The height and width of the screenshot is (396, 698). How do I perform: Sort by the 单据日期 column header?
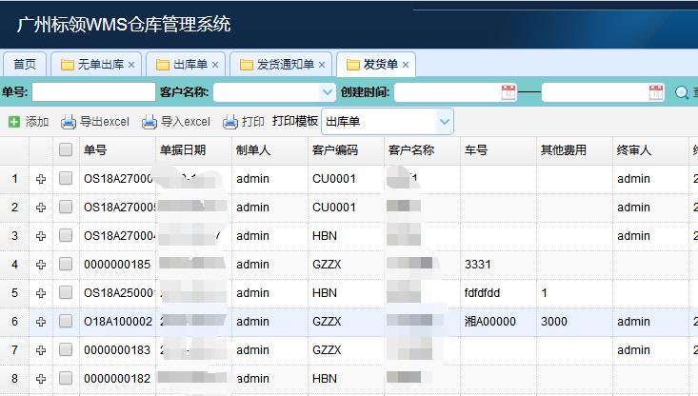tap(182, 149)
